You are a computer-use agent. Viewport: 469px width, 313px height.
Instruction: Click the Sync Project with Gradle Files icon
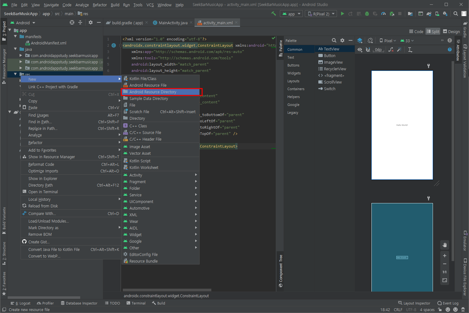[429, 14]
